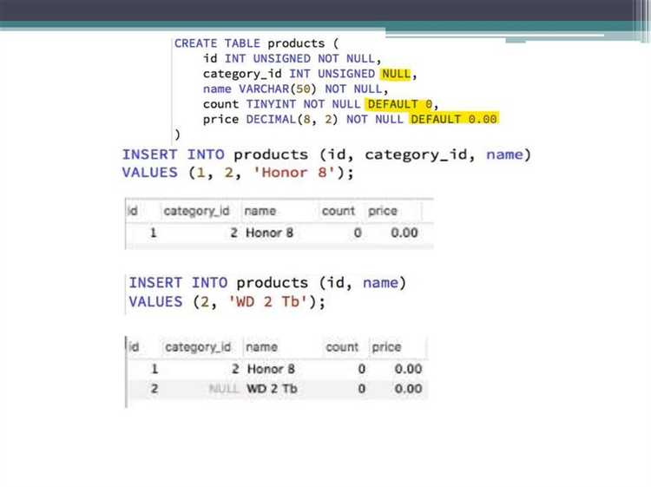Click the gray NULL cell in WD 2 Tb row

[224, 389]
